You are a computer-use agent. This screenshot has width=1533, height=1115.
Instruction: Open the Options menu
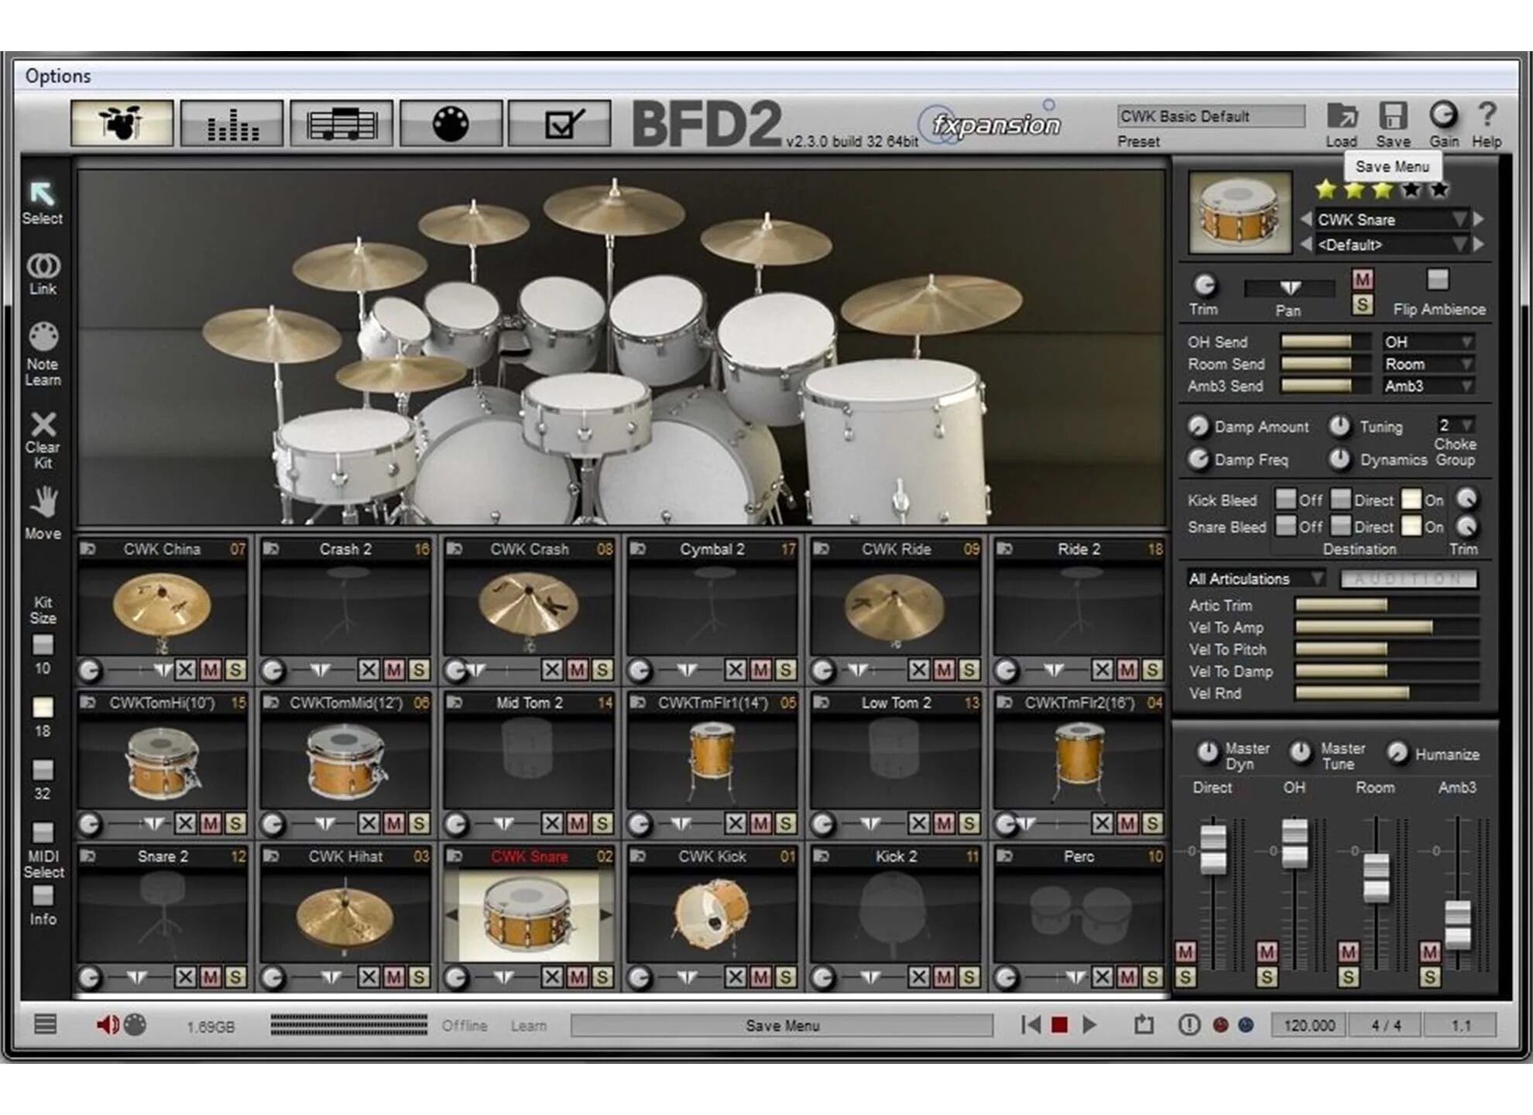58,76
